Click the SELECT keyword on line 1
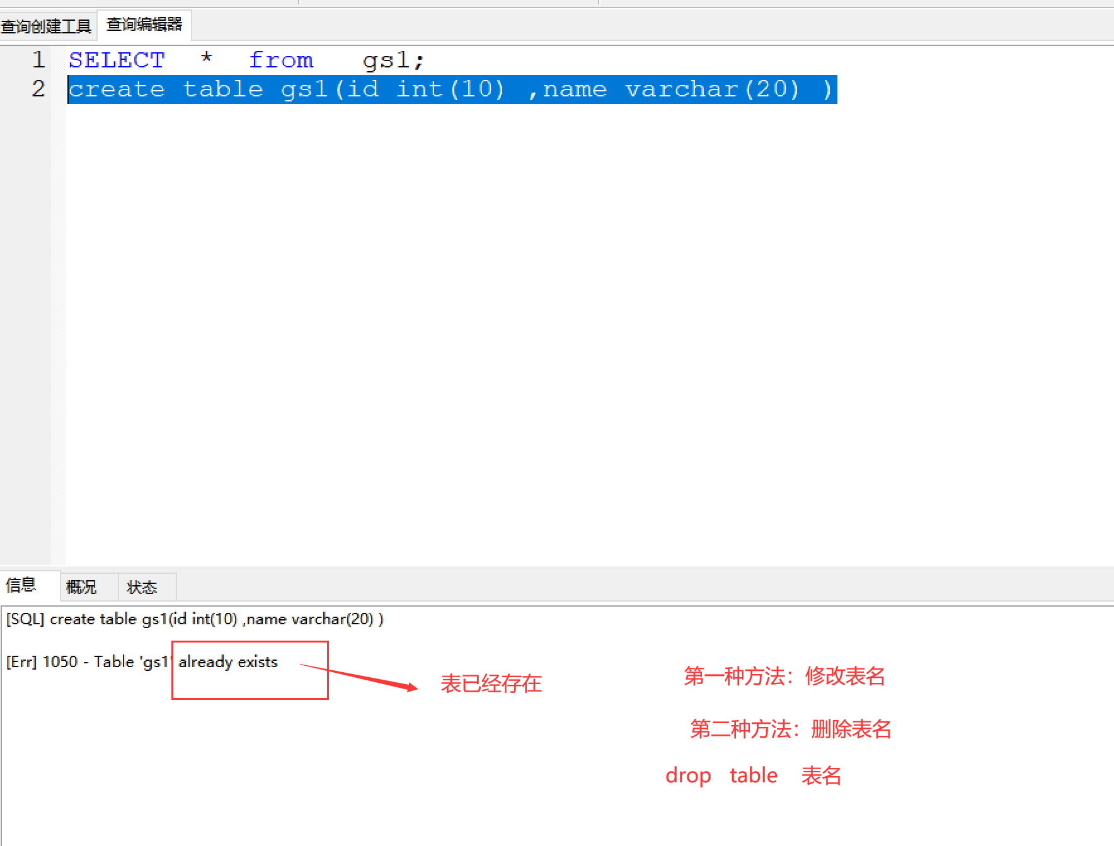This screenshot has height=846, width=1114. pos(117,60)
